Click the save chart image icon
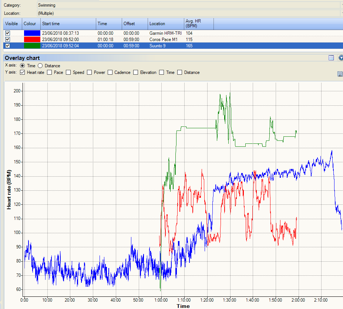This screenshot has width=343, height=309. click(340, 74)
